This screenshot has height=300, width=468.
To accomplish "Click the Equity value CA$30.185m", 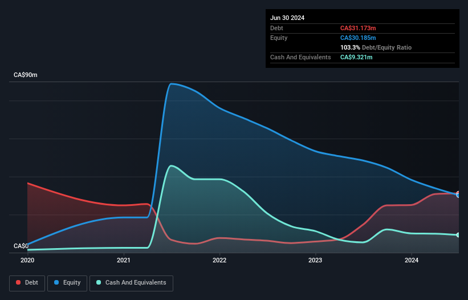I will 358,38.
